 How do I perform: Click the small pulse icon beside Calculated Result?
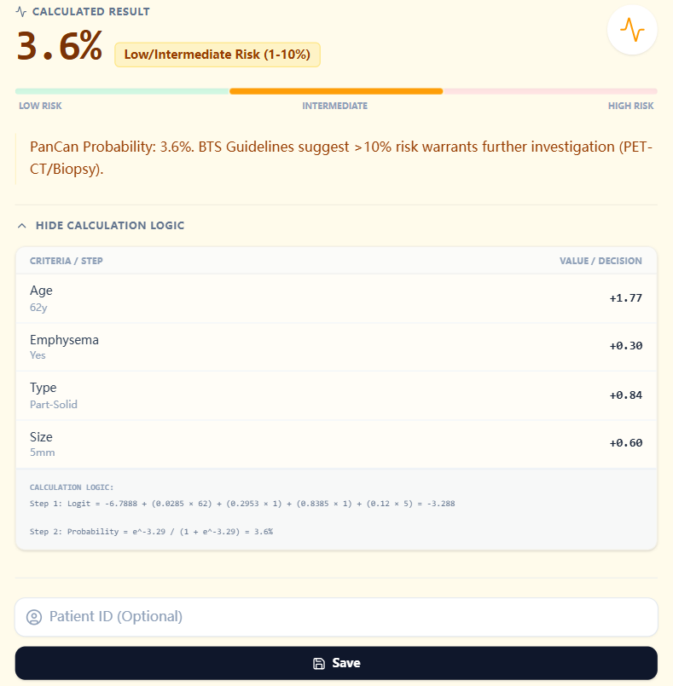coord(21,12)
